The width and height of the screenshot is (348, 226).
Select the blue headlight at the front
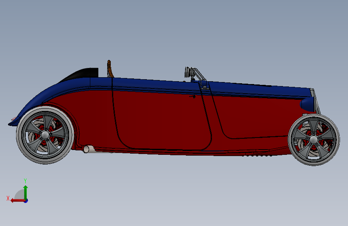pyautogui.click(x=307, y=104)
